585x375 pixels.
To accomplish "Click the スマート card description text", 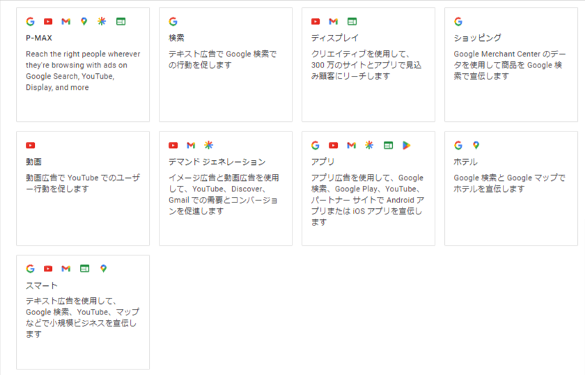I will pos(81,317).
